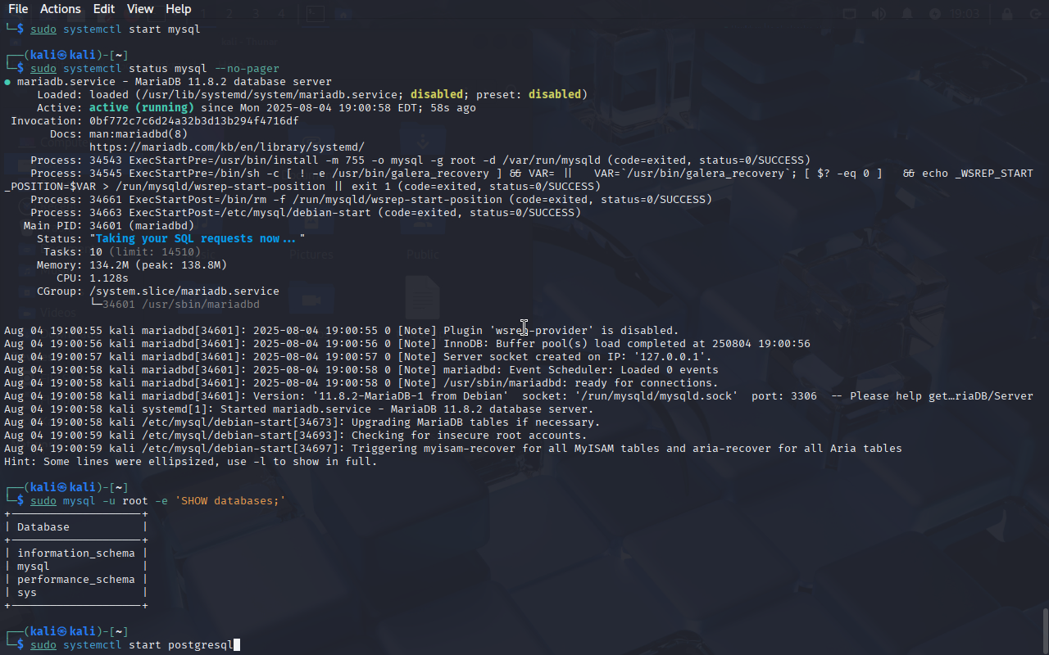
Task: Click '/usr/sbin/mariadbd: ready for connections.' log line
Action: point(361,383)
